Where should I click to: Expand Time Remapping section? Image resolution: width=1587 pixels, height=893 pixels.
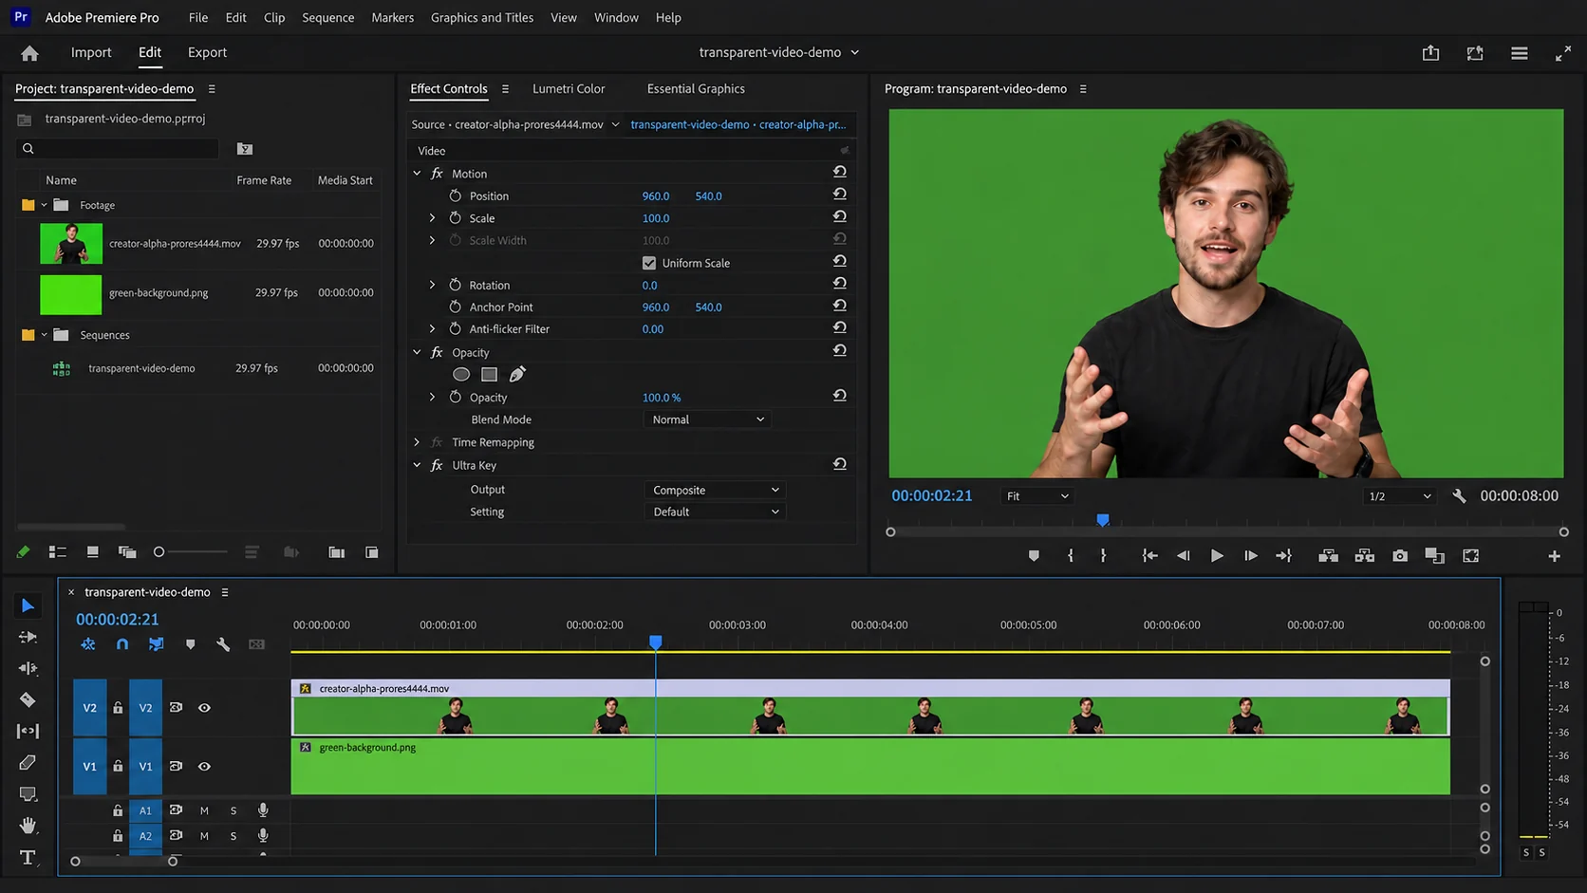417,442
